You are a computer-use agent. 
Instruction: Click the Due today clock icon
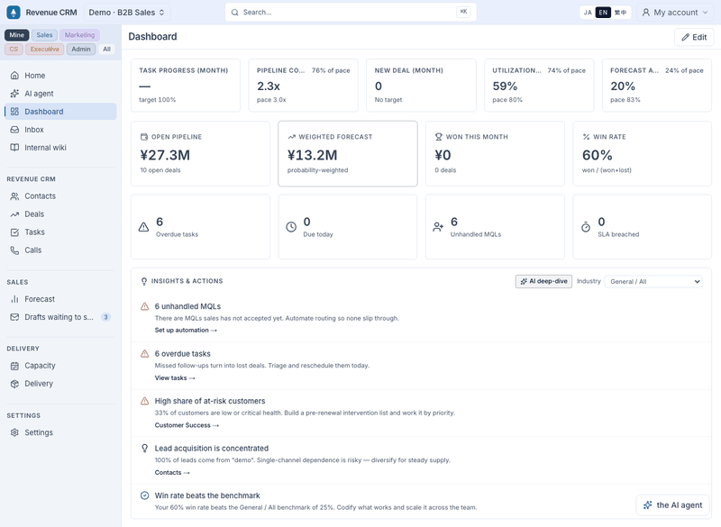291,227
